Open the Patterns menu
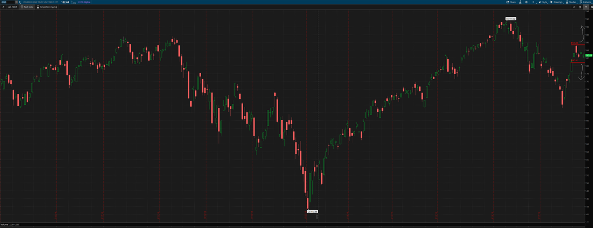 pyautogui.click(x=586, y=2)
